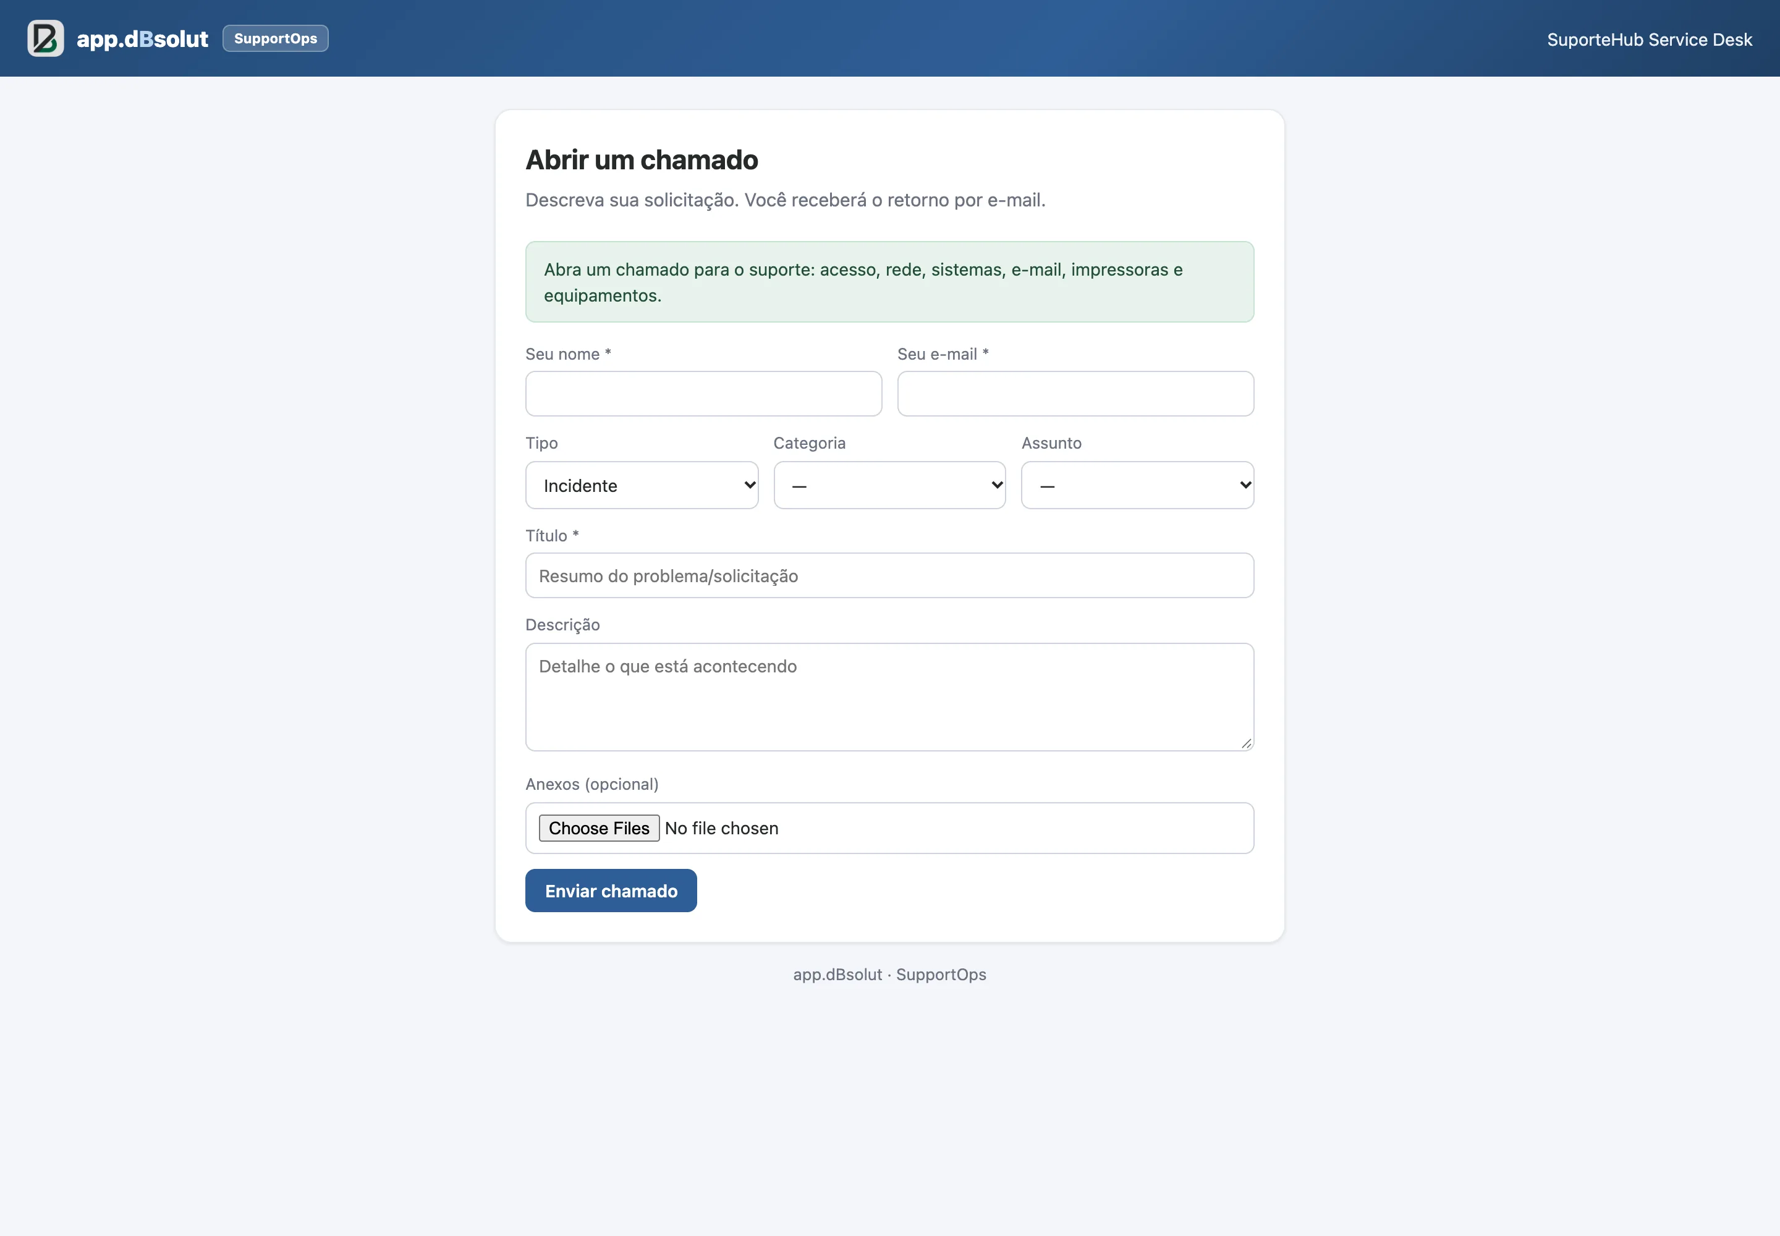Click the Título label
Screen dimensions: 1780x1236
click(551, 535)
